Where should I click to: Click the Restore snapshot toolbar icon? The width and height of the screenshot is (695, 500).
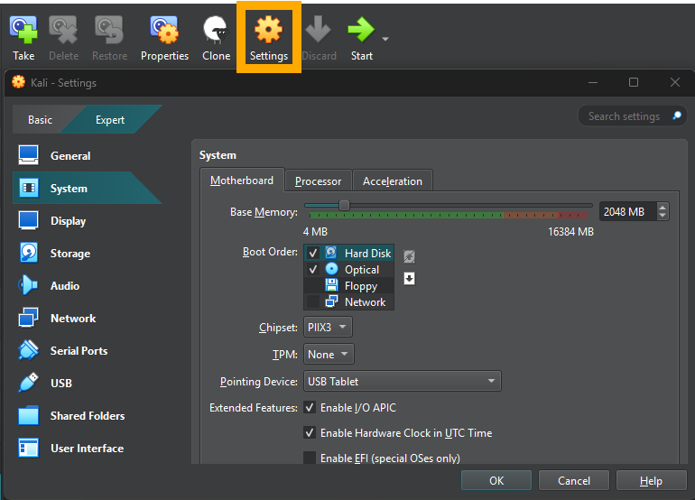tap(109, 30)
